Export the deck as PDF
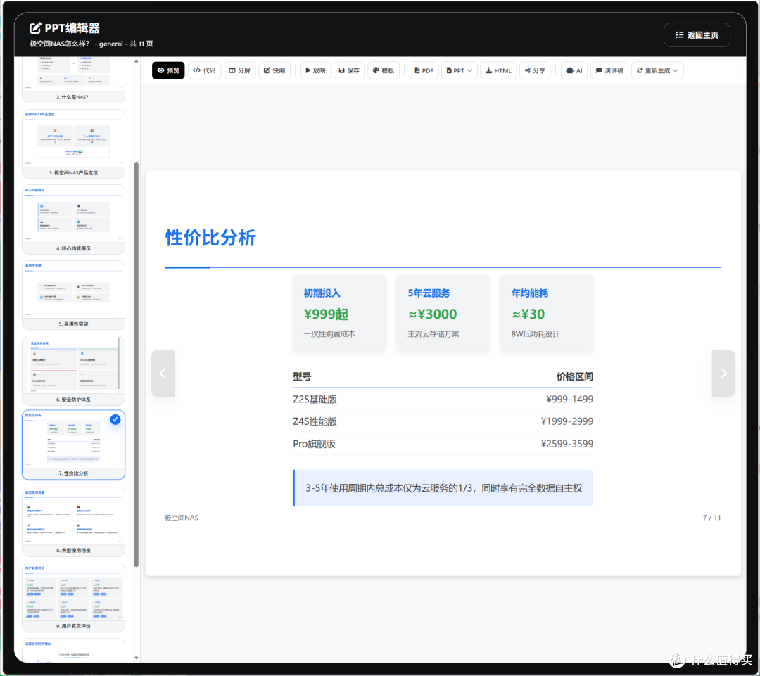 (424, 70)
